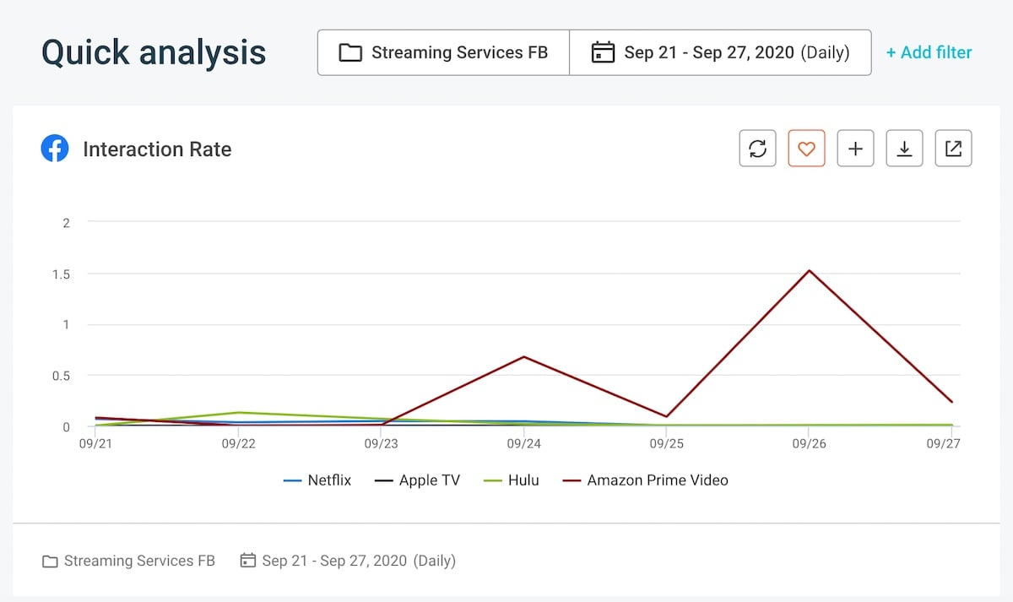Open chart in external view icon

pyautogui.click(x=953, y=149)
